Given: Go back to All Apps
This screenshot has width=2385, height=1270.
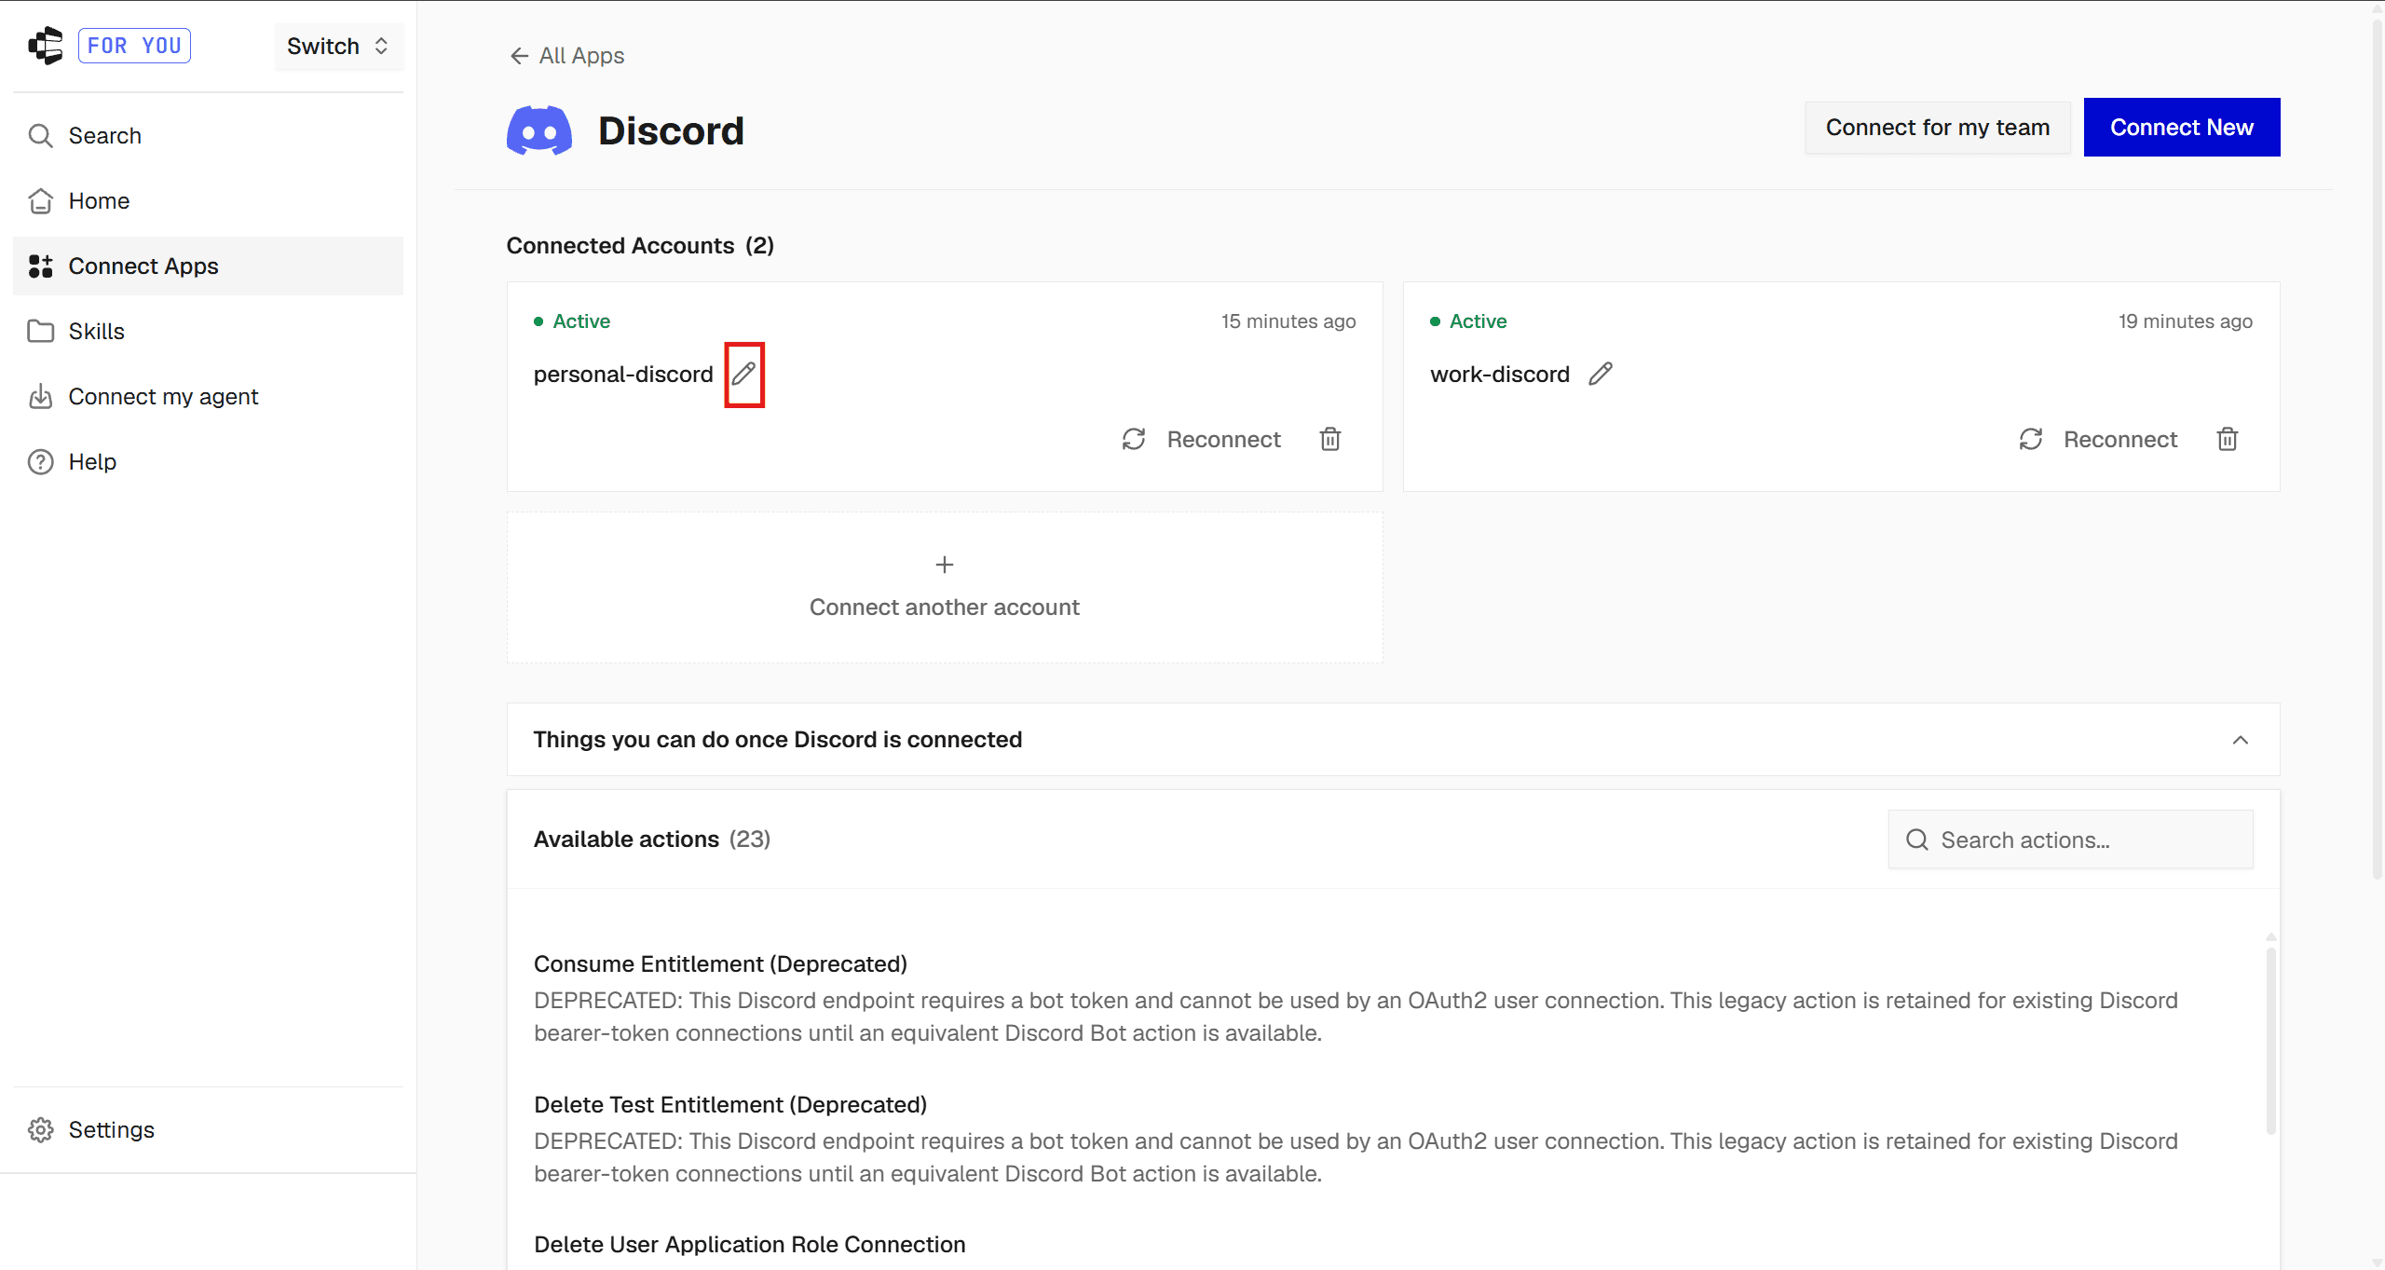Looking at the screenshot, I should (567, 56).
